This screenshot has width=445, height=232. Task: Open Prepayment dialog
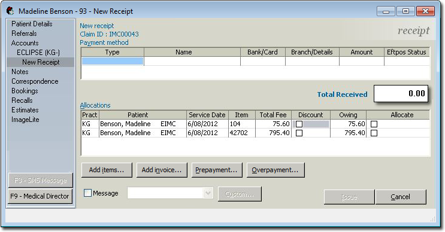(217, 170)
